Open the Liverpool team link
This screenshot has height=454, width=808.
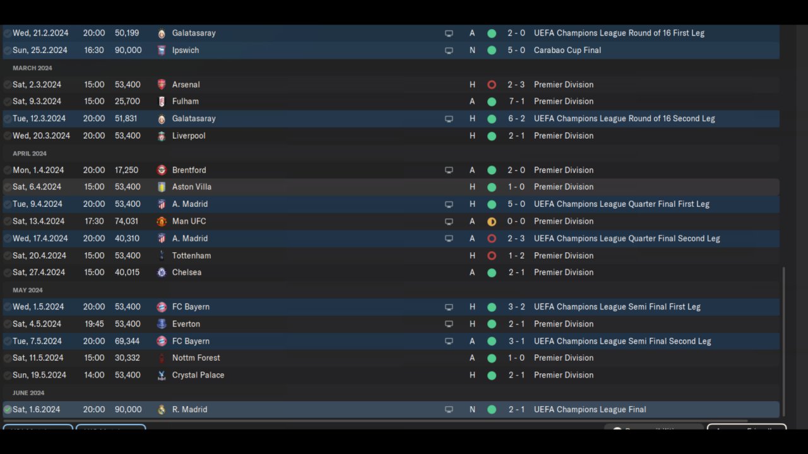coord(189,136)
